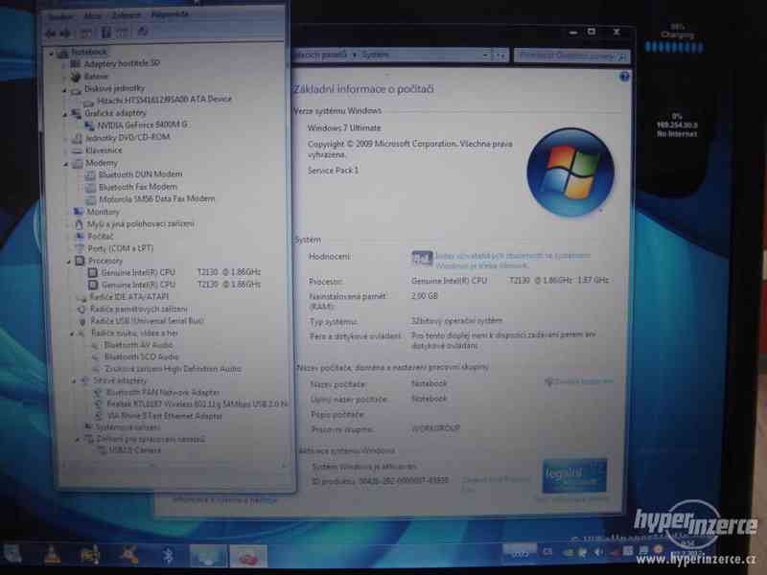Open the Nápověda menu
This screenshot has width=767, height=575.
170,14
